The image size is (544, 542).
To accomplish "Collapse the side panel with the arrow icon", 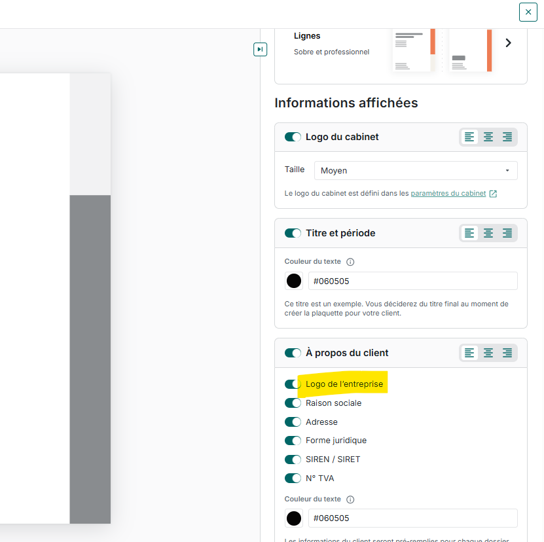I will click(x=260, y=49).
